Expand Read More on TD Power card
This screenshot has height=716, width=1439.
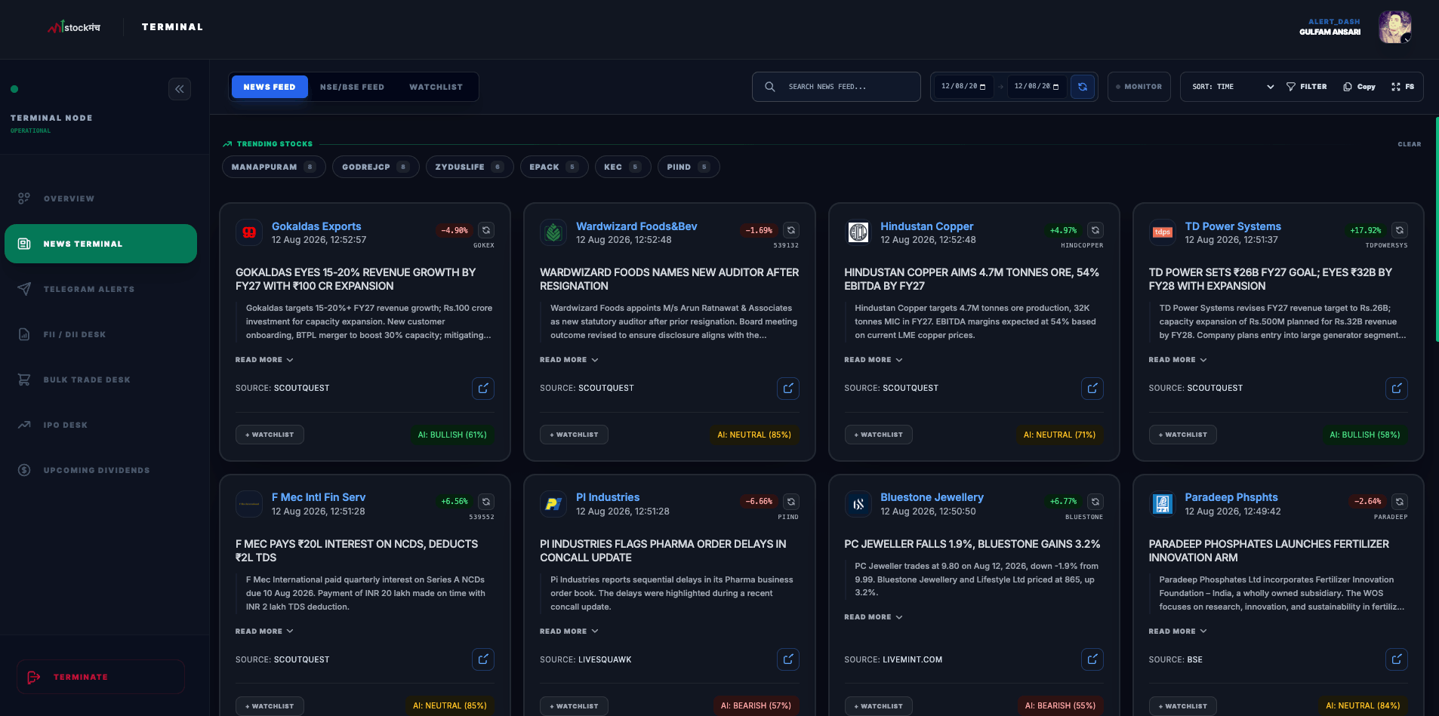click(x=1178, y=360)
